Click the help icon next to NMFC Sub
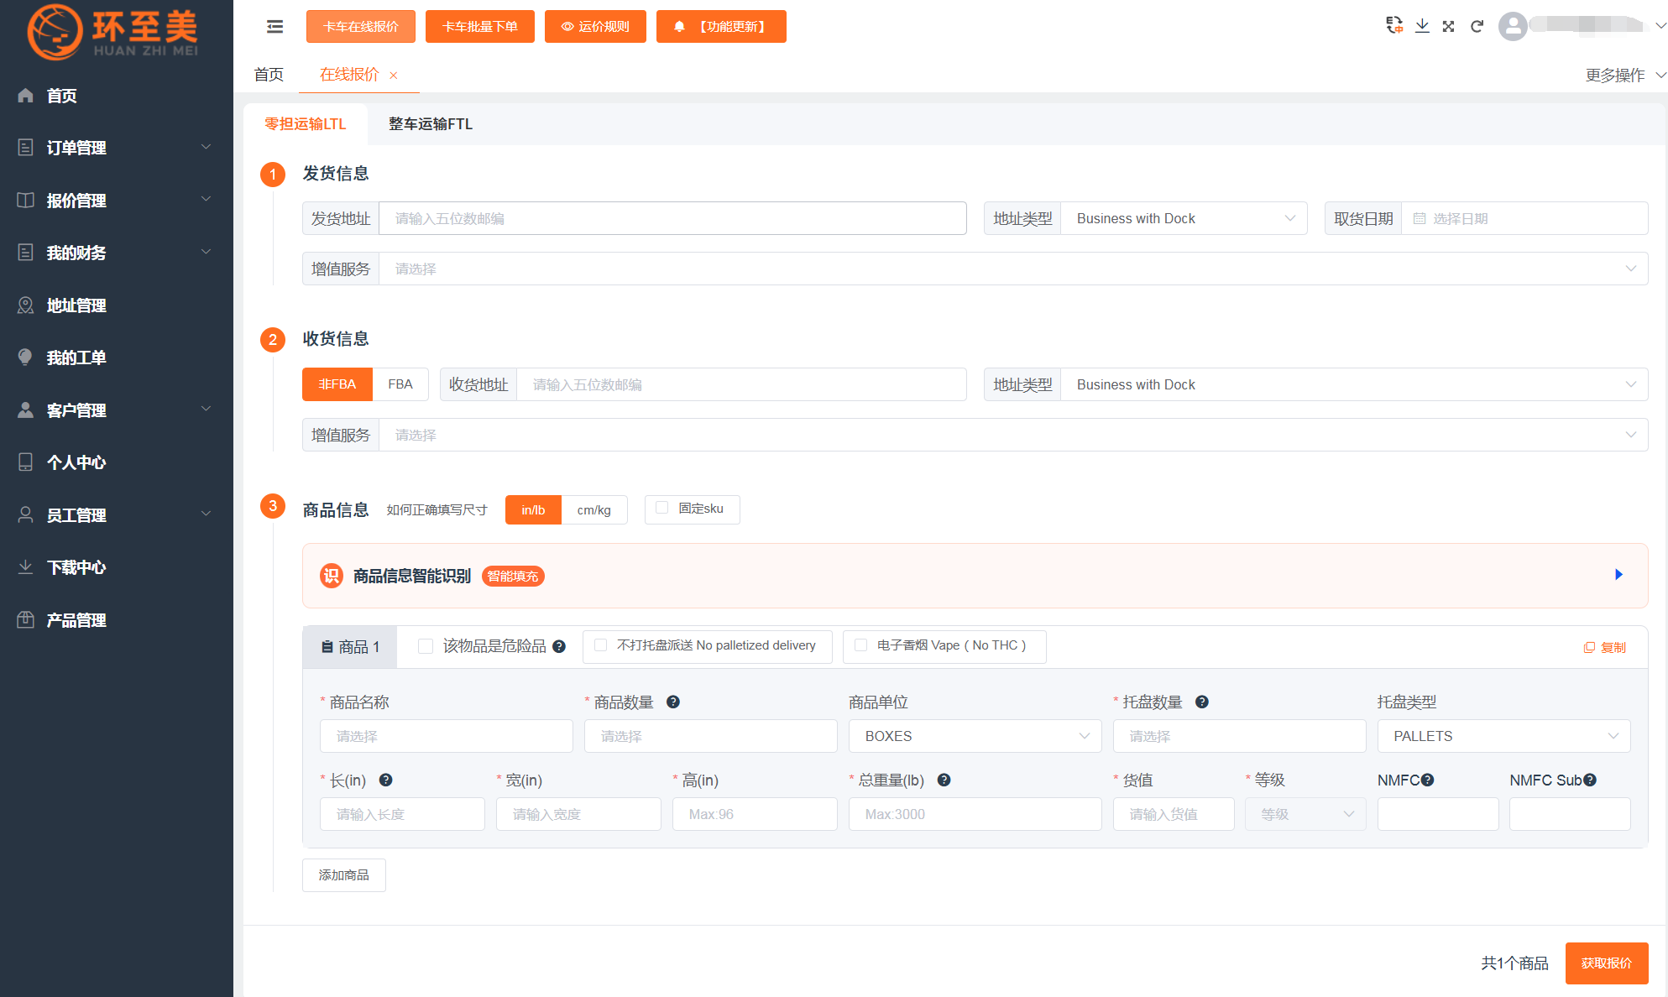The width and height of the screenshot is (1668, 997). [1590, 780]
